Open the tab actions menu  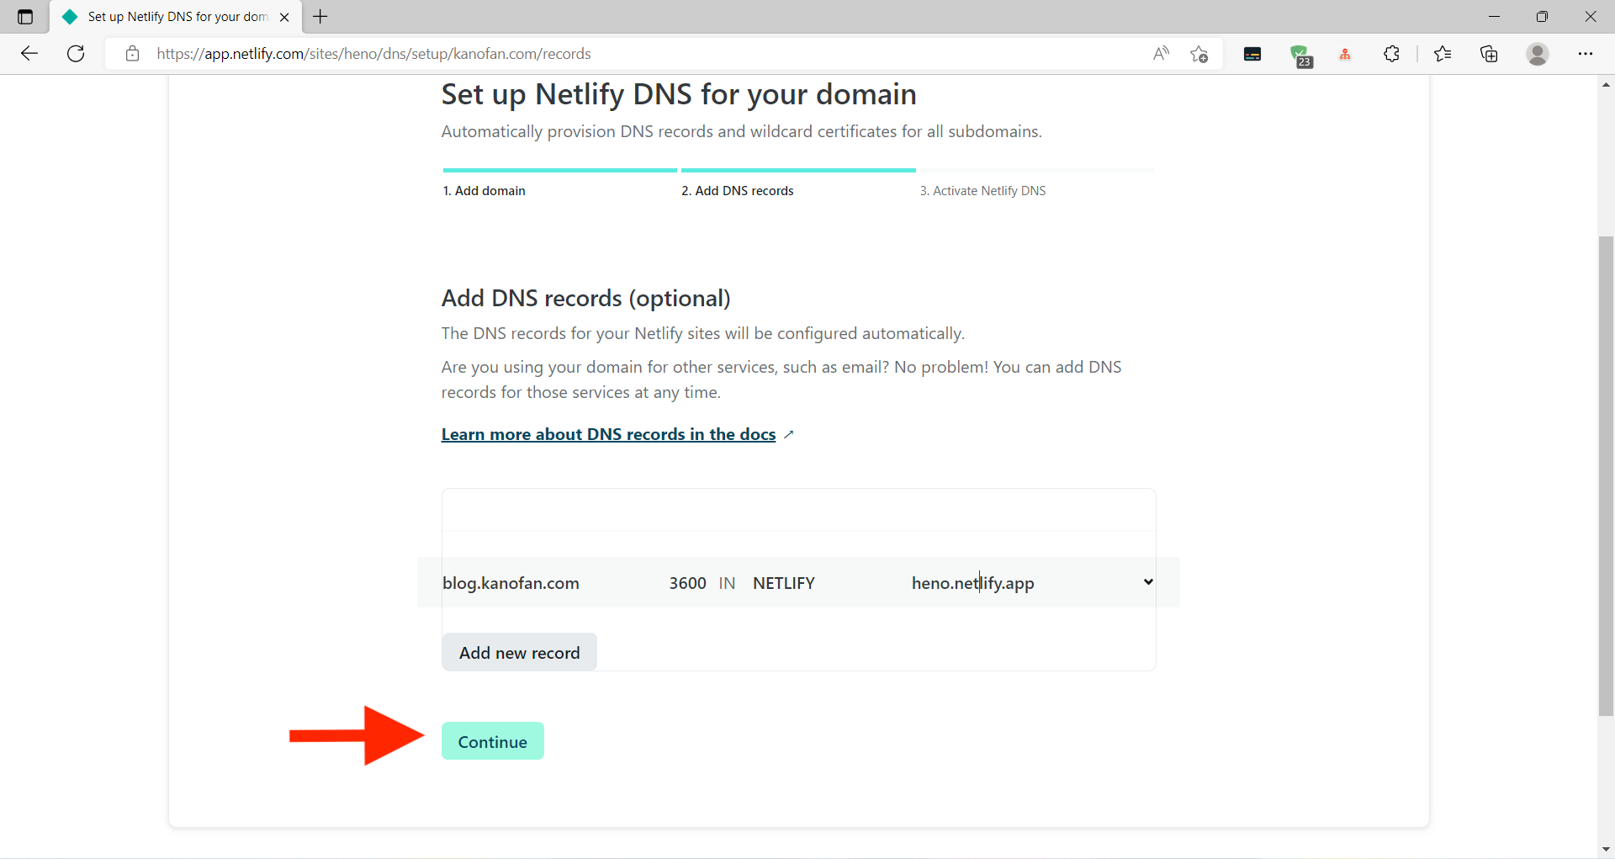point(25,17)
